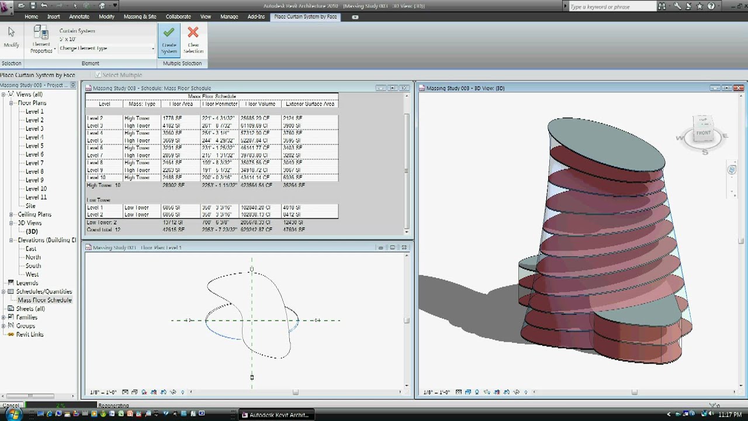Toggle the Select Multiple checkbox
Screen dimensions: 748x421
[98, 75]
